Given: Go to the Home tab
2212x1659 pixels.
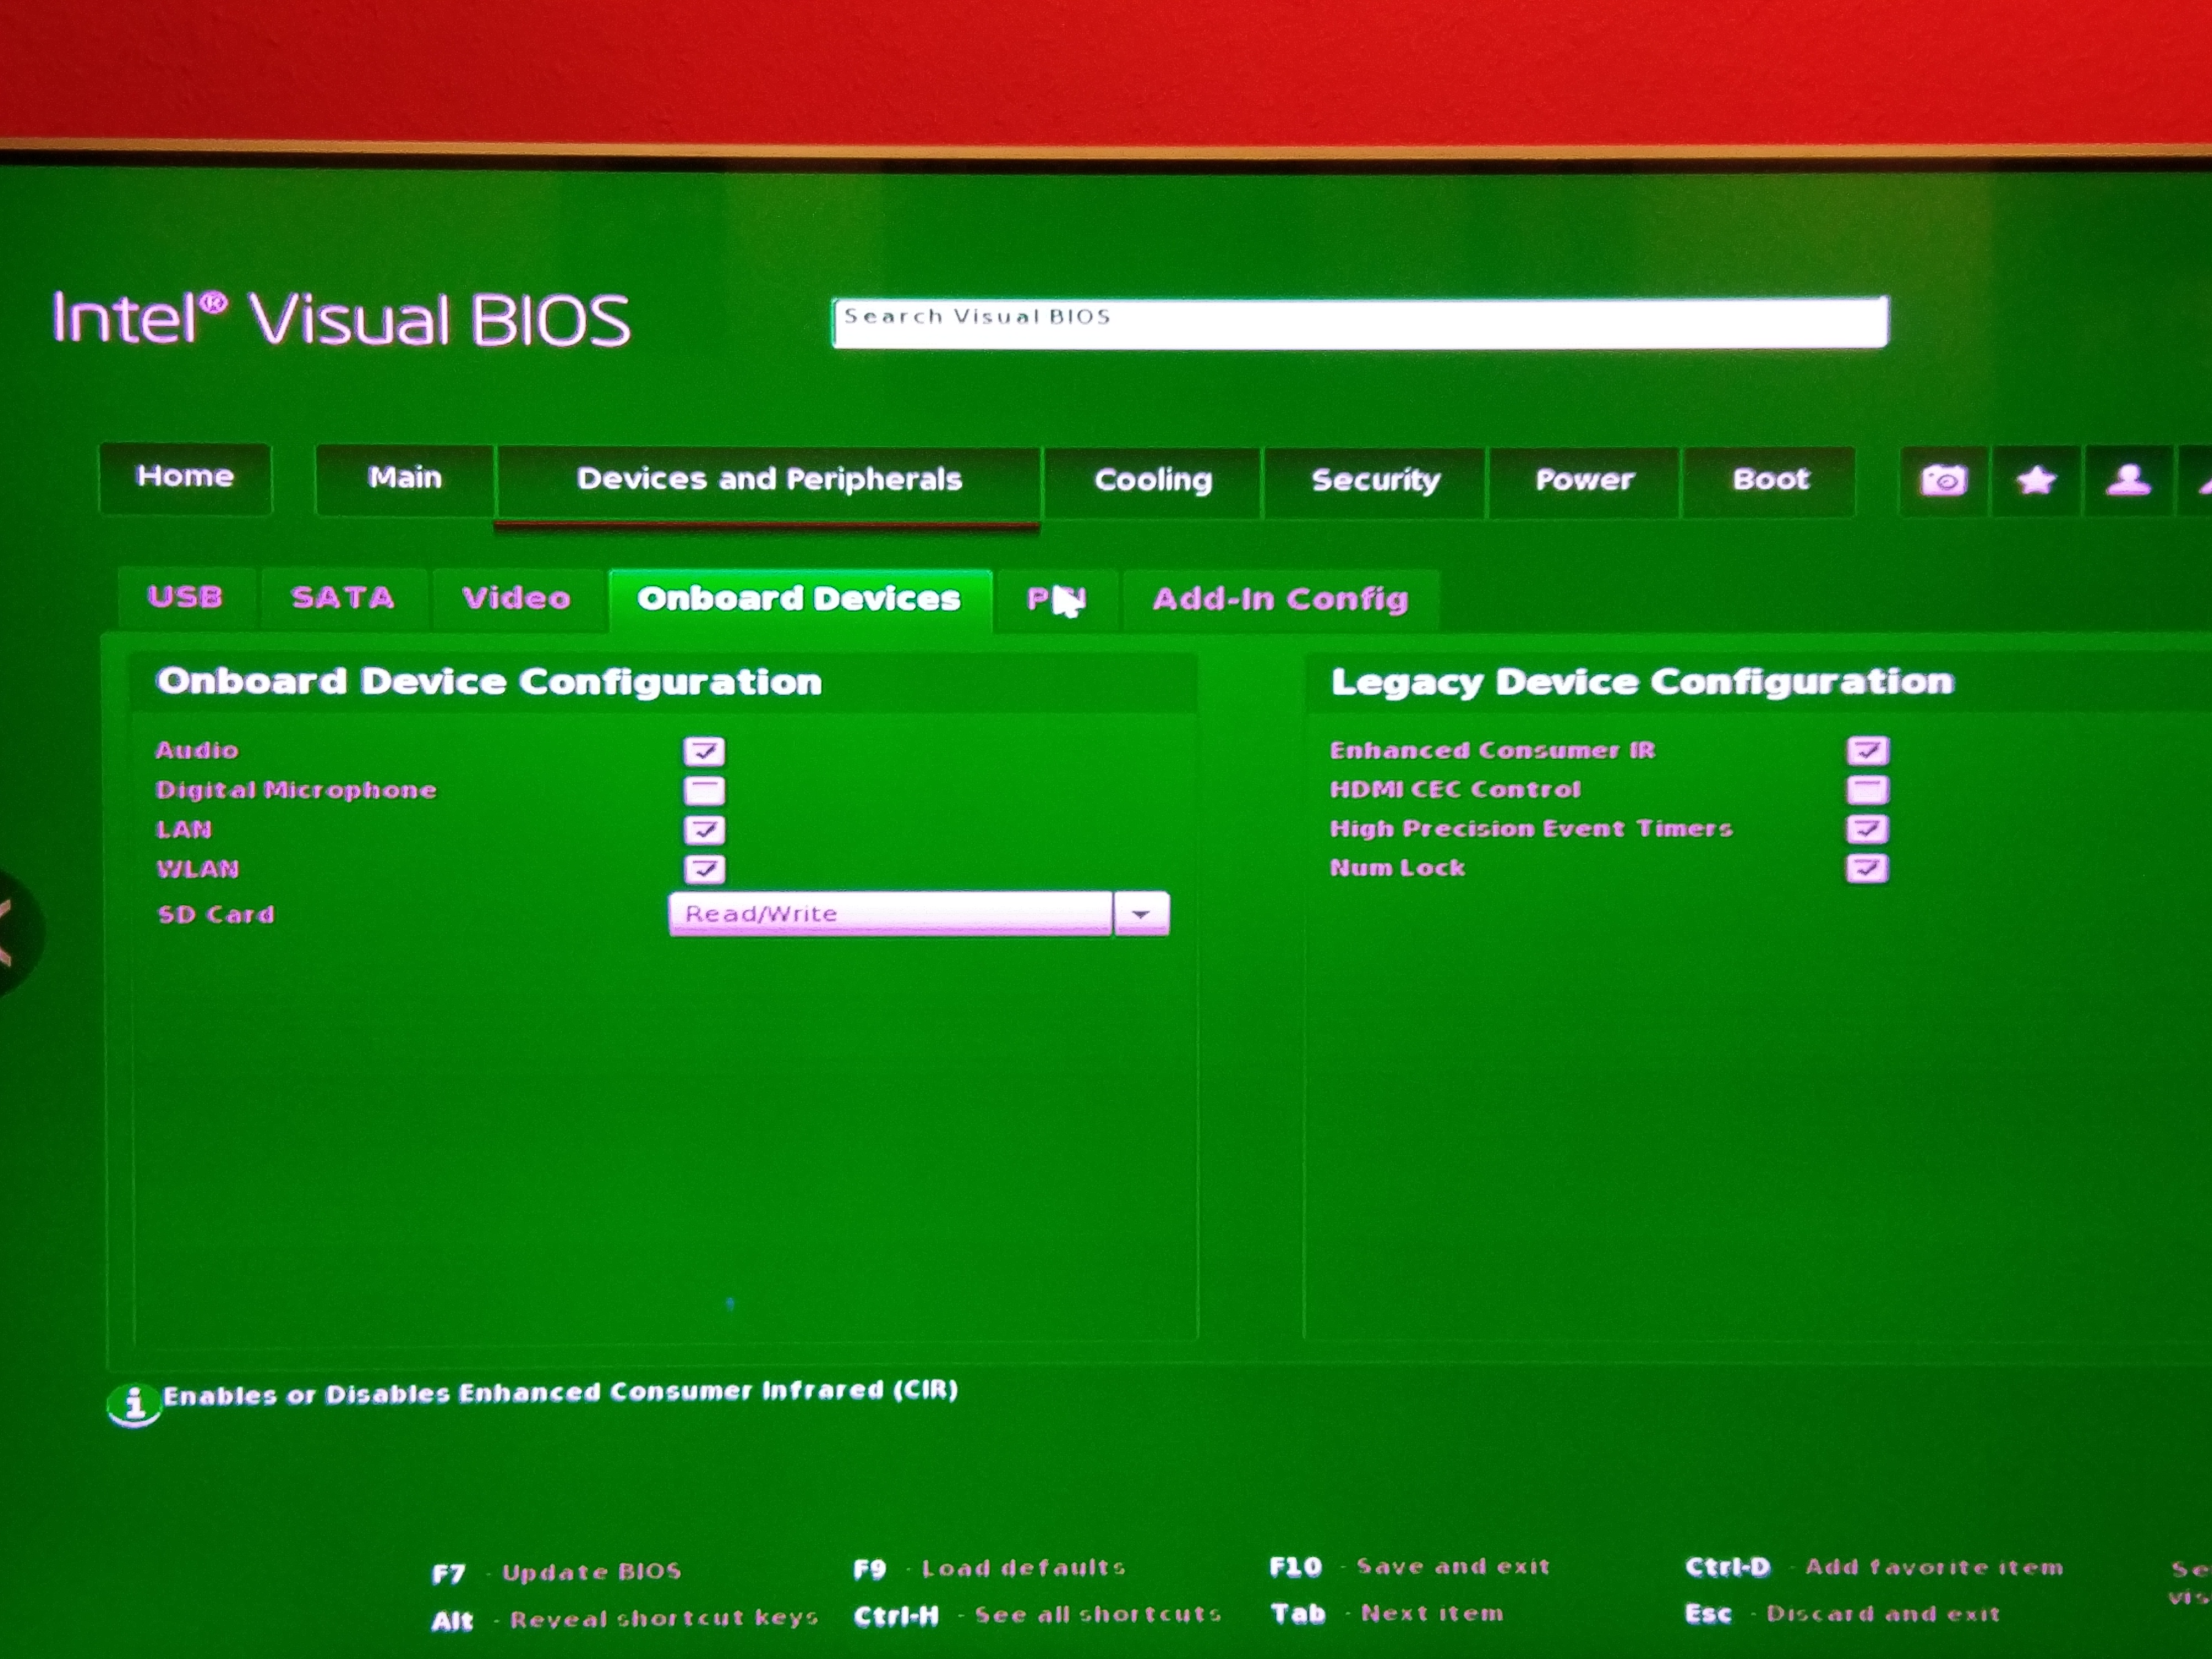Looking at the screenshot, I should coord(185,478).
